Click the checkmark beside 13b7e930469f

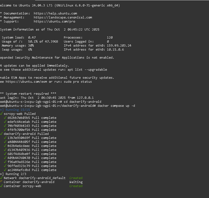pos(5,138)
